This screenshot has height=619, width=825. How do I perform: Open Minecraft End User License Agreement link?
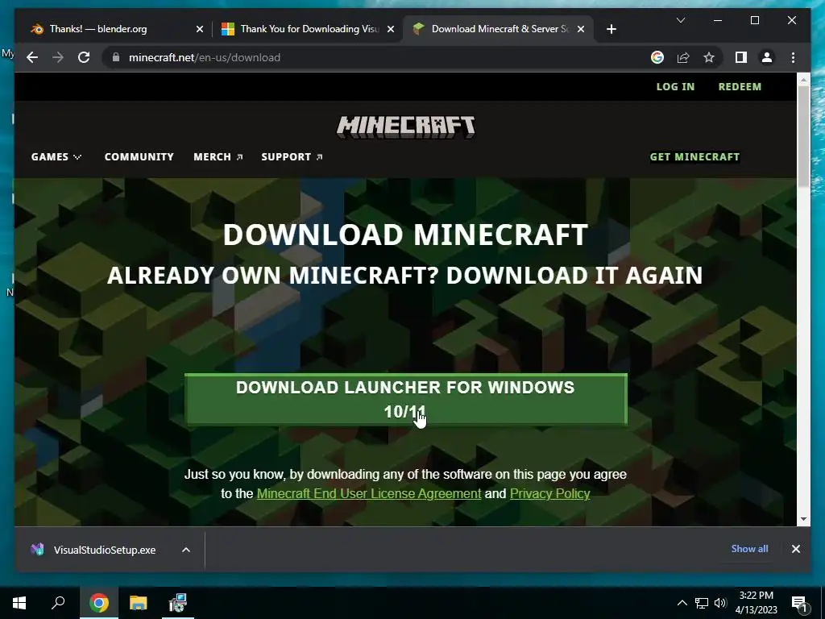tap(369, 494)
